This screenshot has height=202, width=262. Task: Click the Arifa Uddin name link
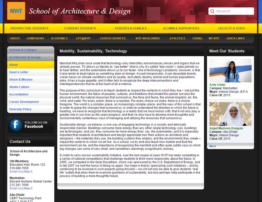[217, 85]
